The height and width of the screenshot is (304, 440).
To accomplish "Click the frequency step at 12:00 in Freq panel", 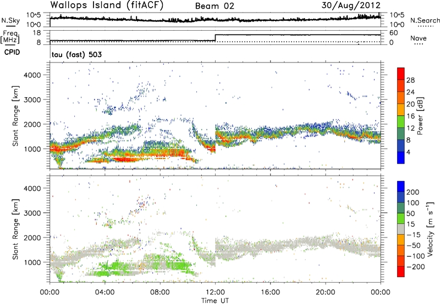I will point(215,37).
